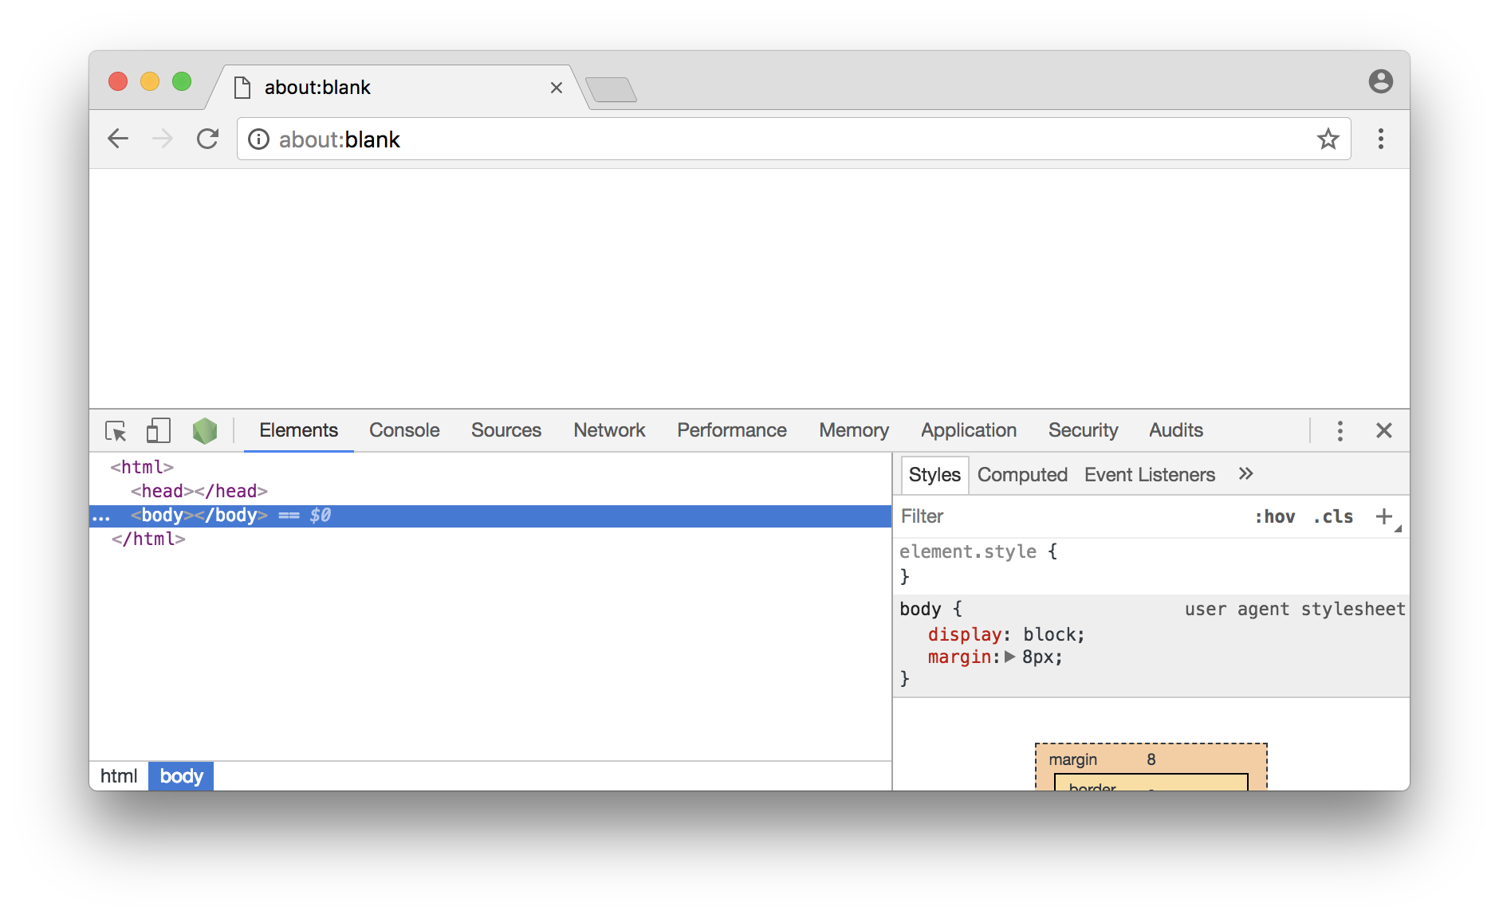The image size is (1499, 918).
Task: Bookmark the page with the star icon
Action: point(1328,139)
